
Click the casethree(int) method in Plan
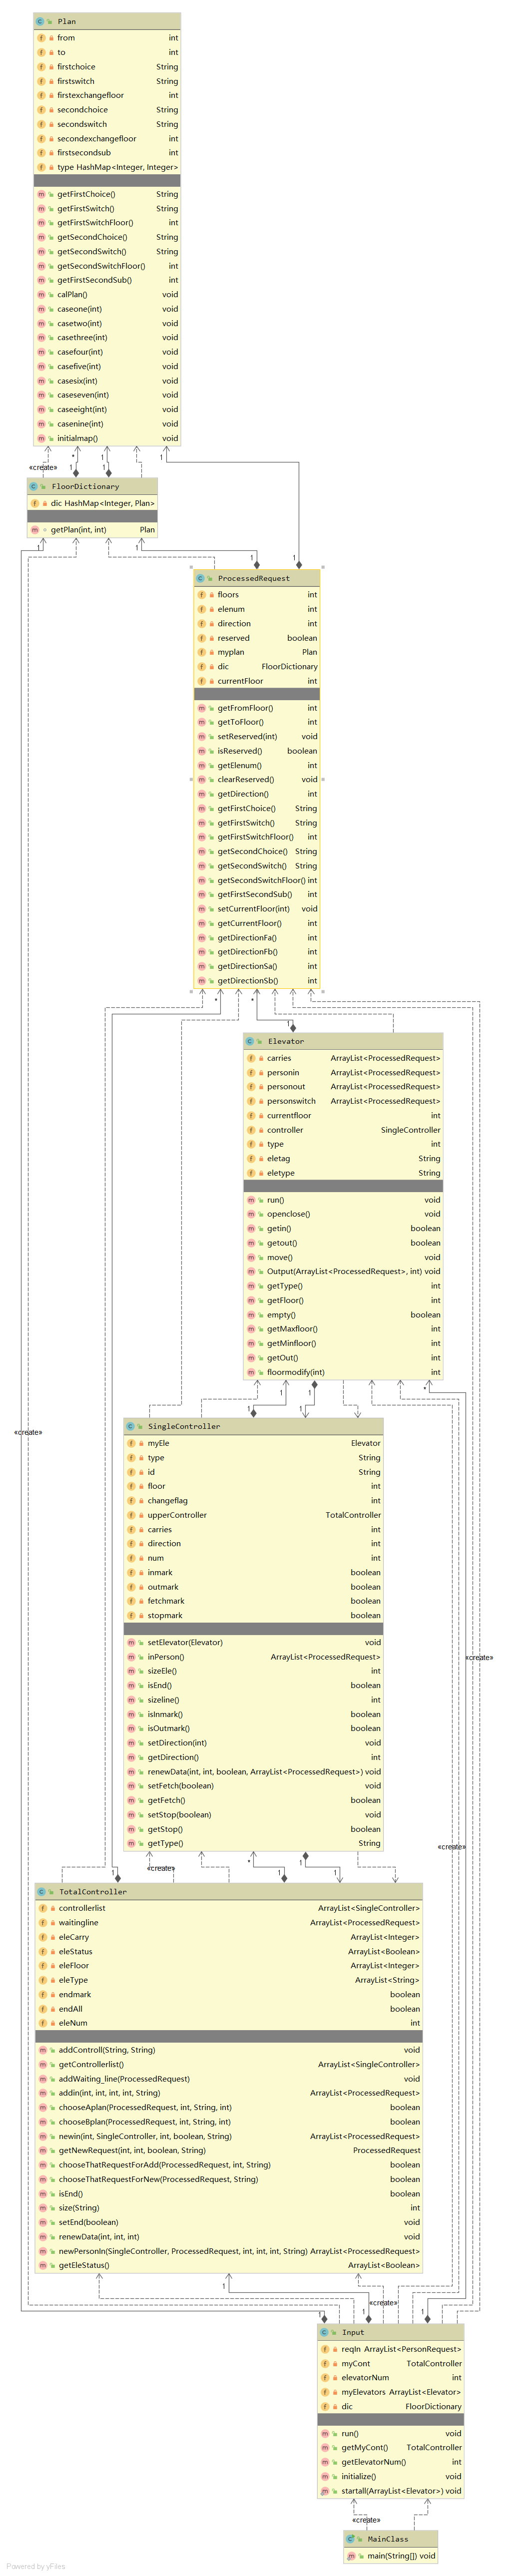click(x=107, y=337)
